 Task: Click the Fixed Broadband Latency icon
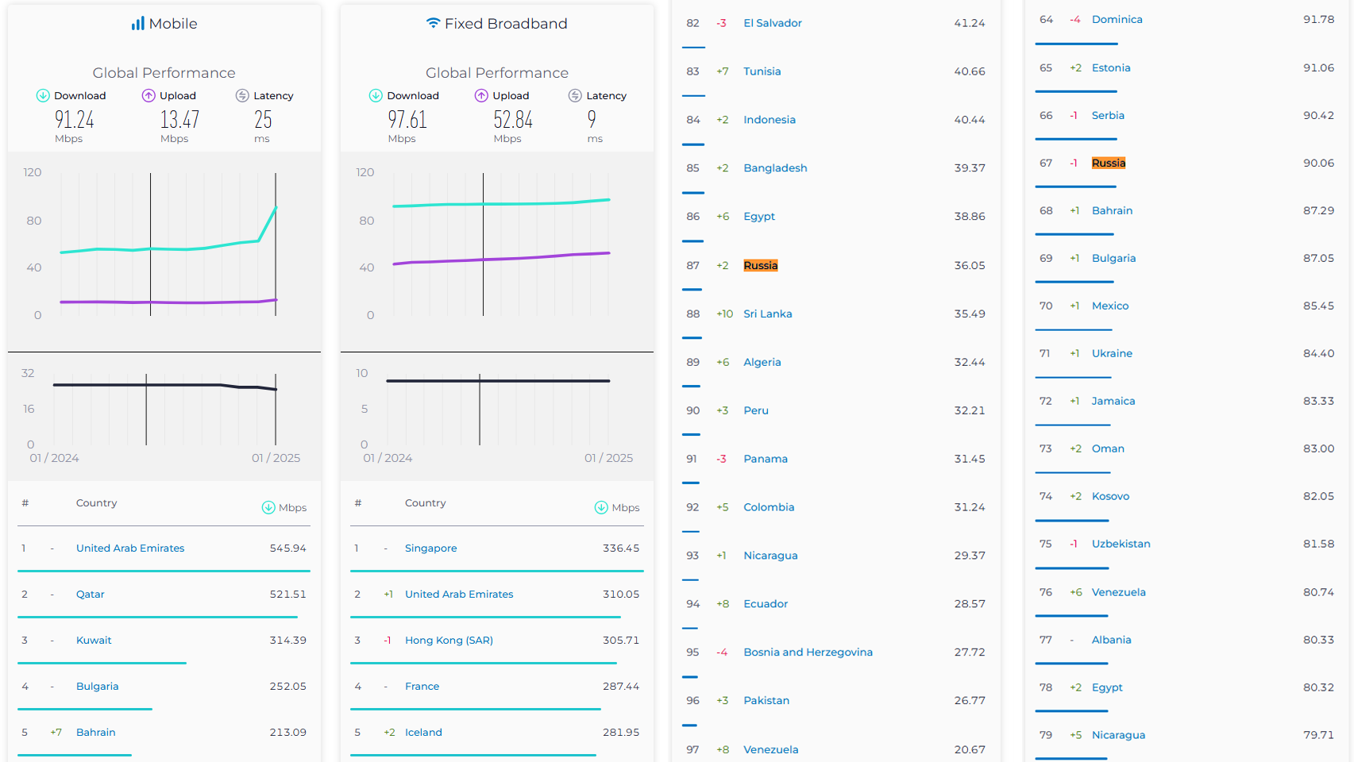pos(575,96)
